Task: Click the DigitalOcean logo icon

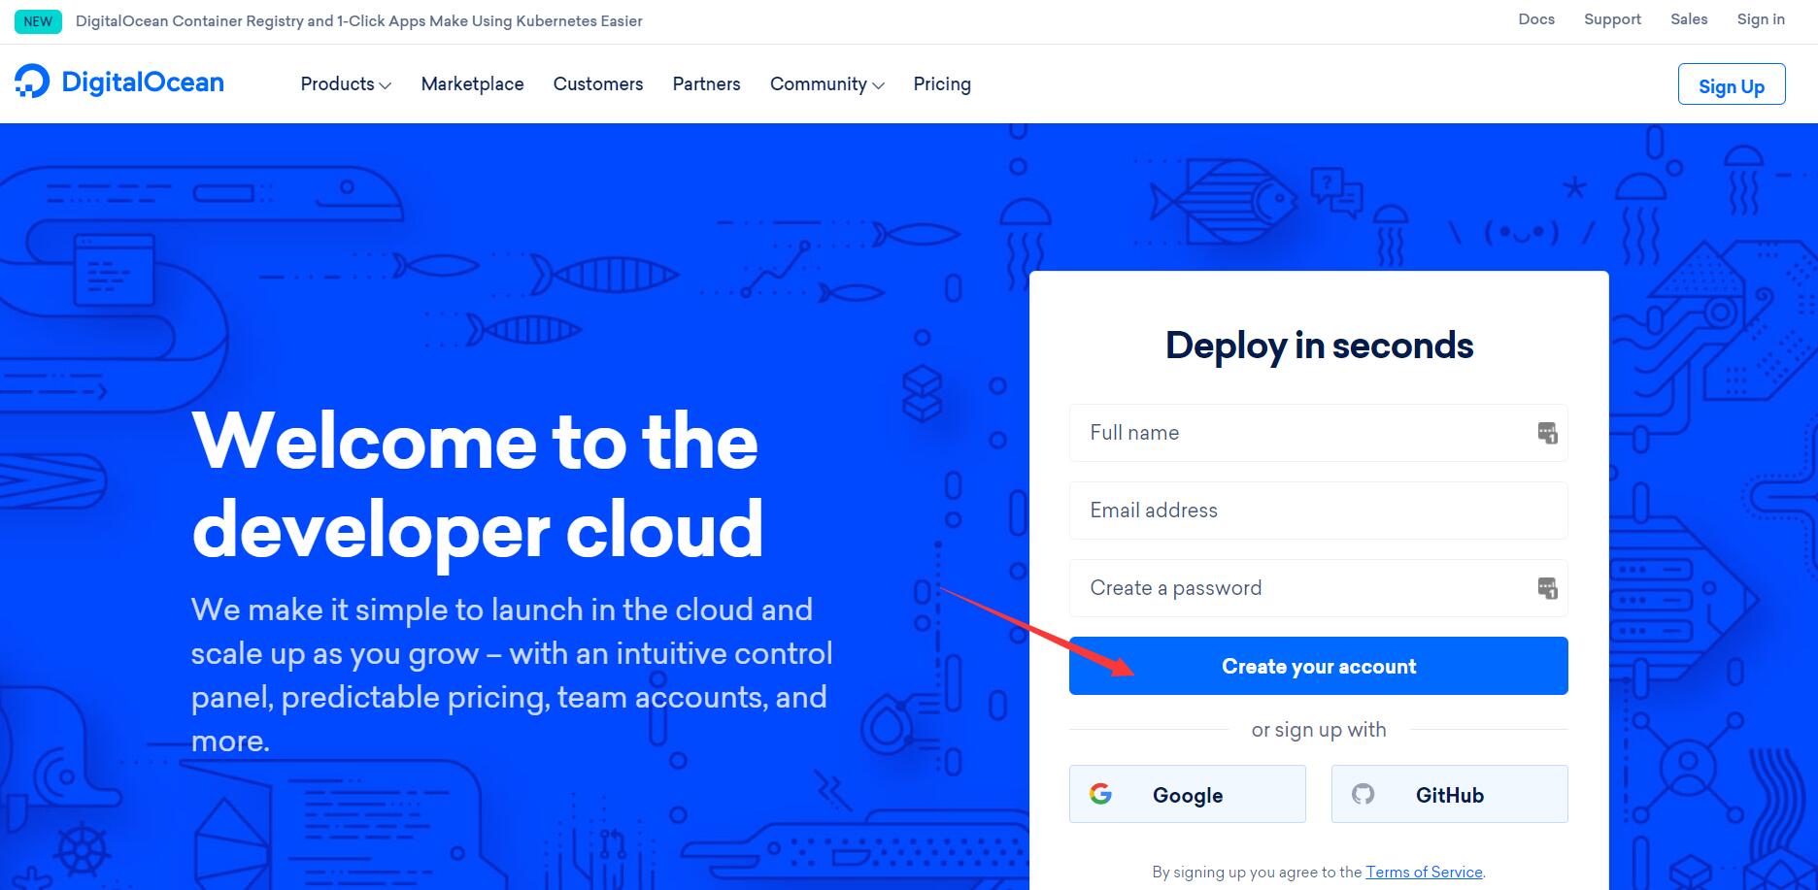Action: click(x=32, y=82)
